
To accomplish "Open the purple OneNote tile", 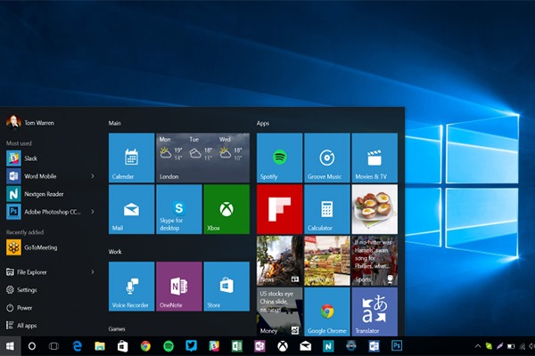I will [x=179, y=287].
